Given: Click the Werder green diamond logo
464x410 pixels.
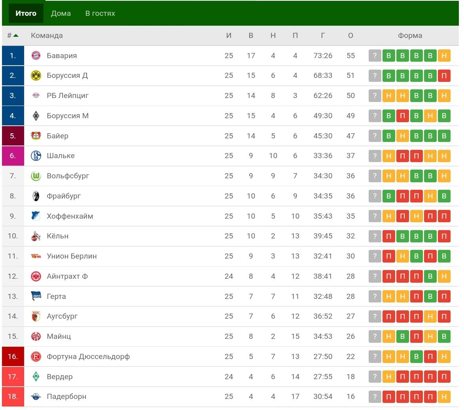Looking at the screenshot, I should [36, 376].
